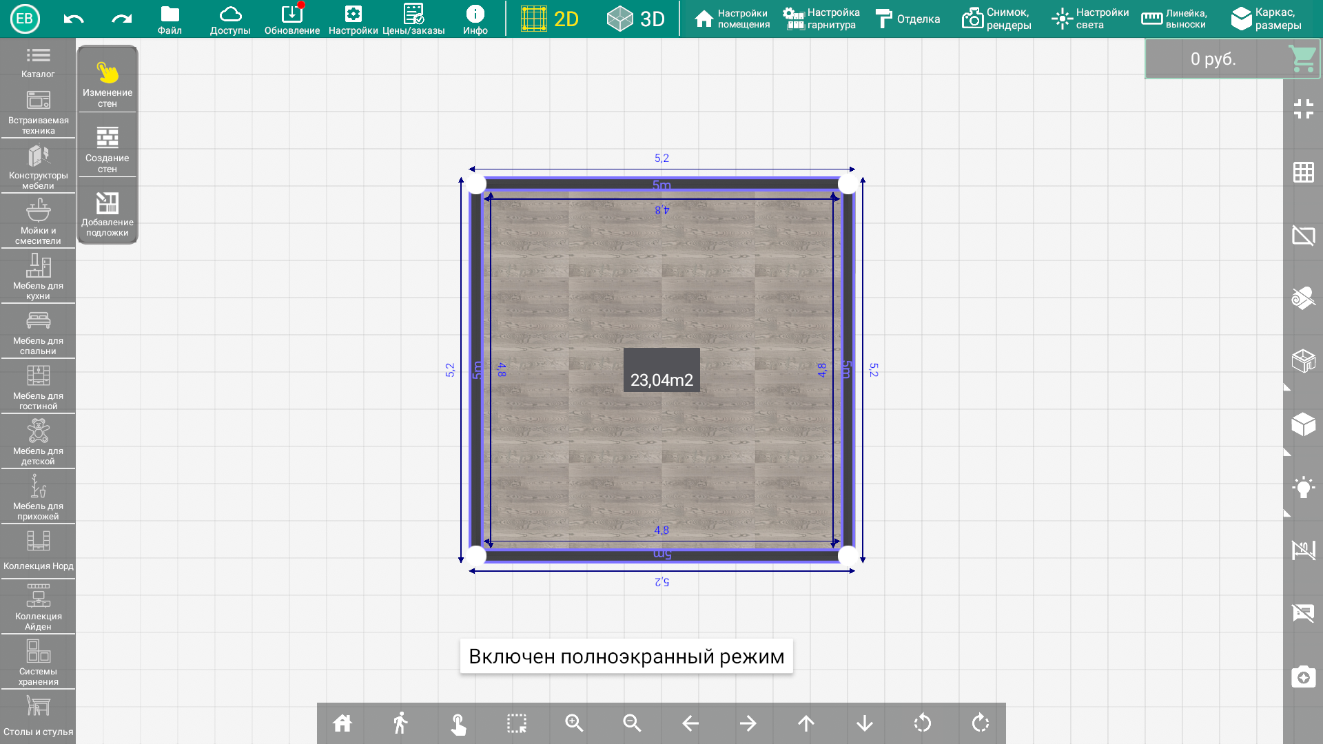Open Коллекция Айден category
The width and height of the screenshot is (1323, 744).
click(x=38, y=607)
